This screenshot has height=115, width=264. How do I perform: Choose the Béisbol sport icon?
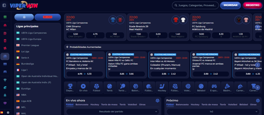tap(201, 87)
